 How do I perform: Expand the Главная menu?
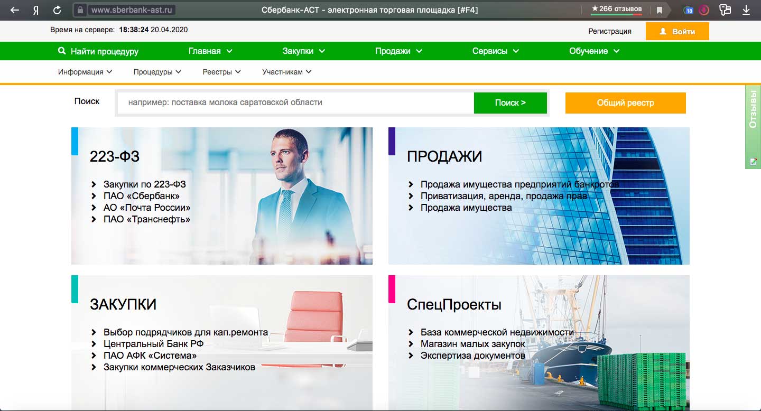point(210,51)
